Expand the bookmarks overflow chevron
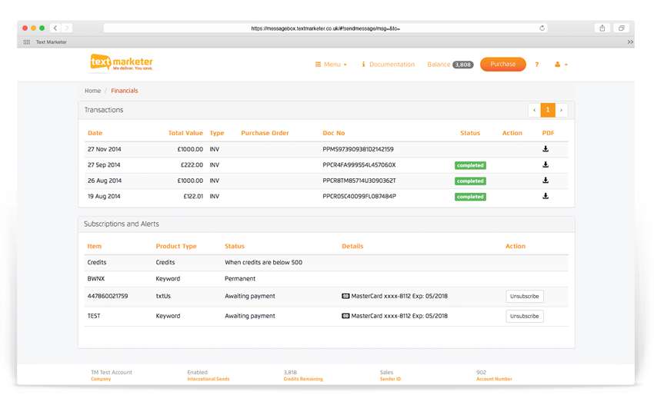Viewport: 654px width, 405px height. pos(630,42)
